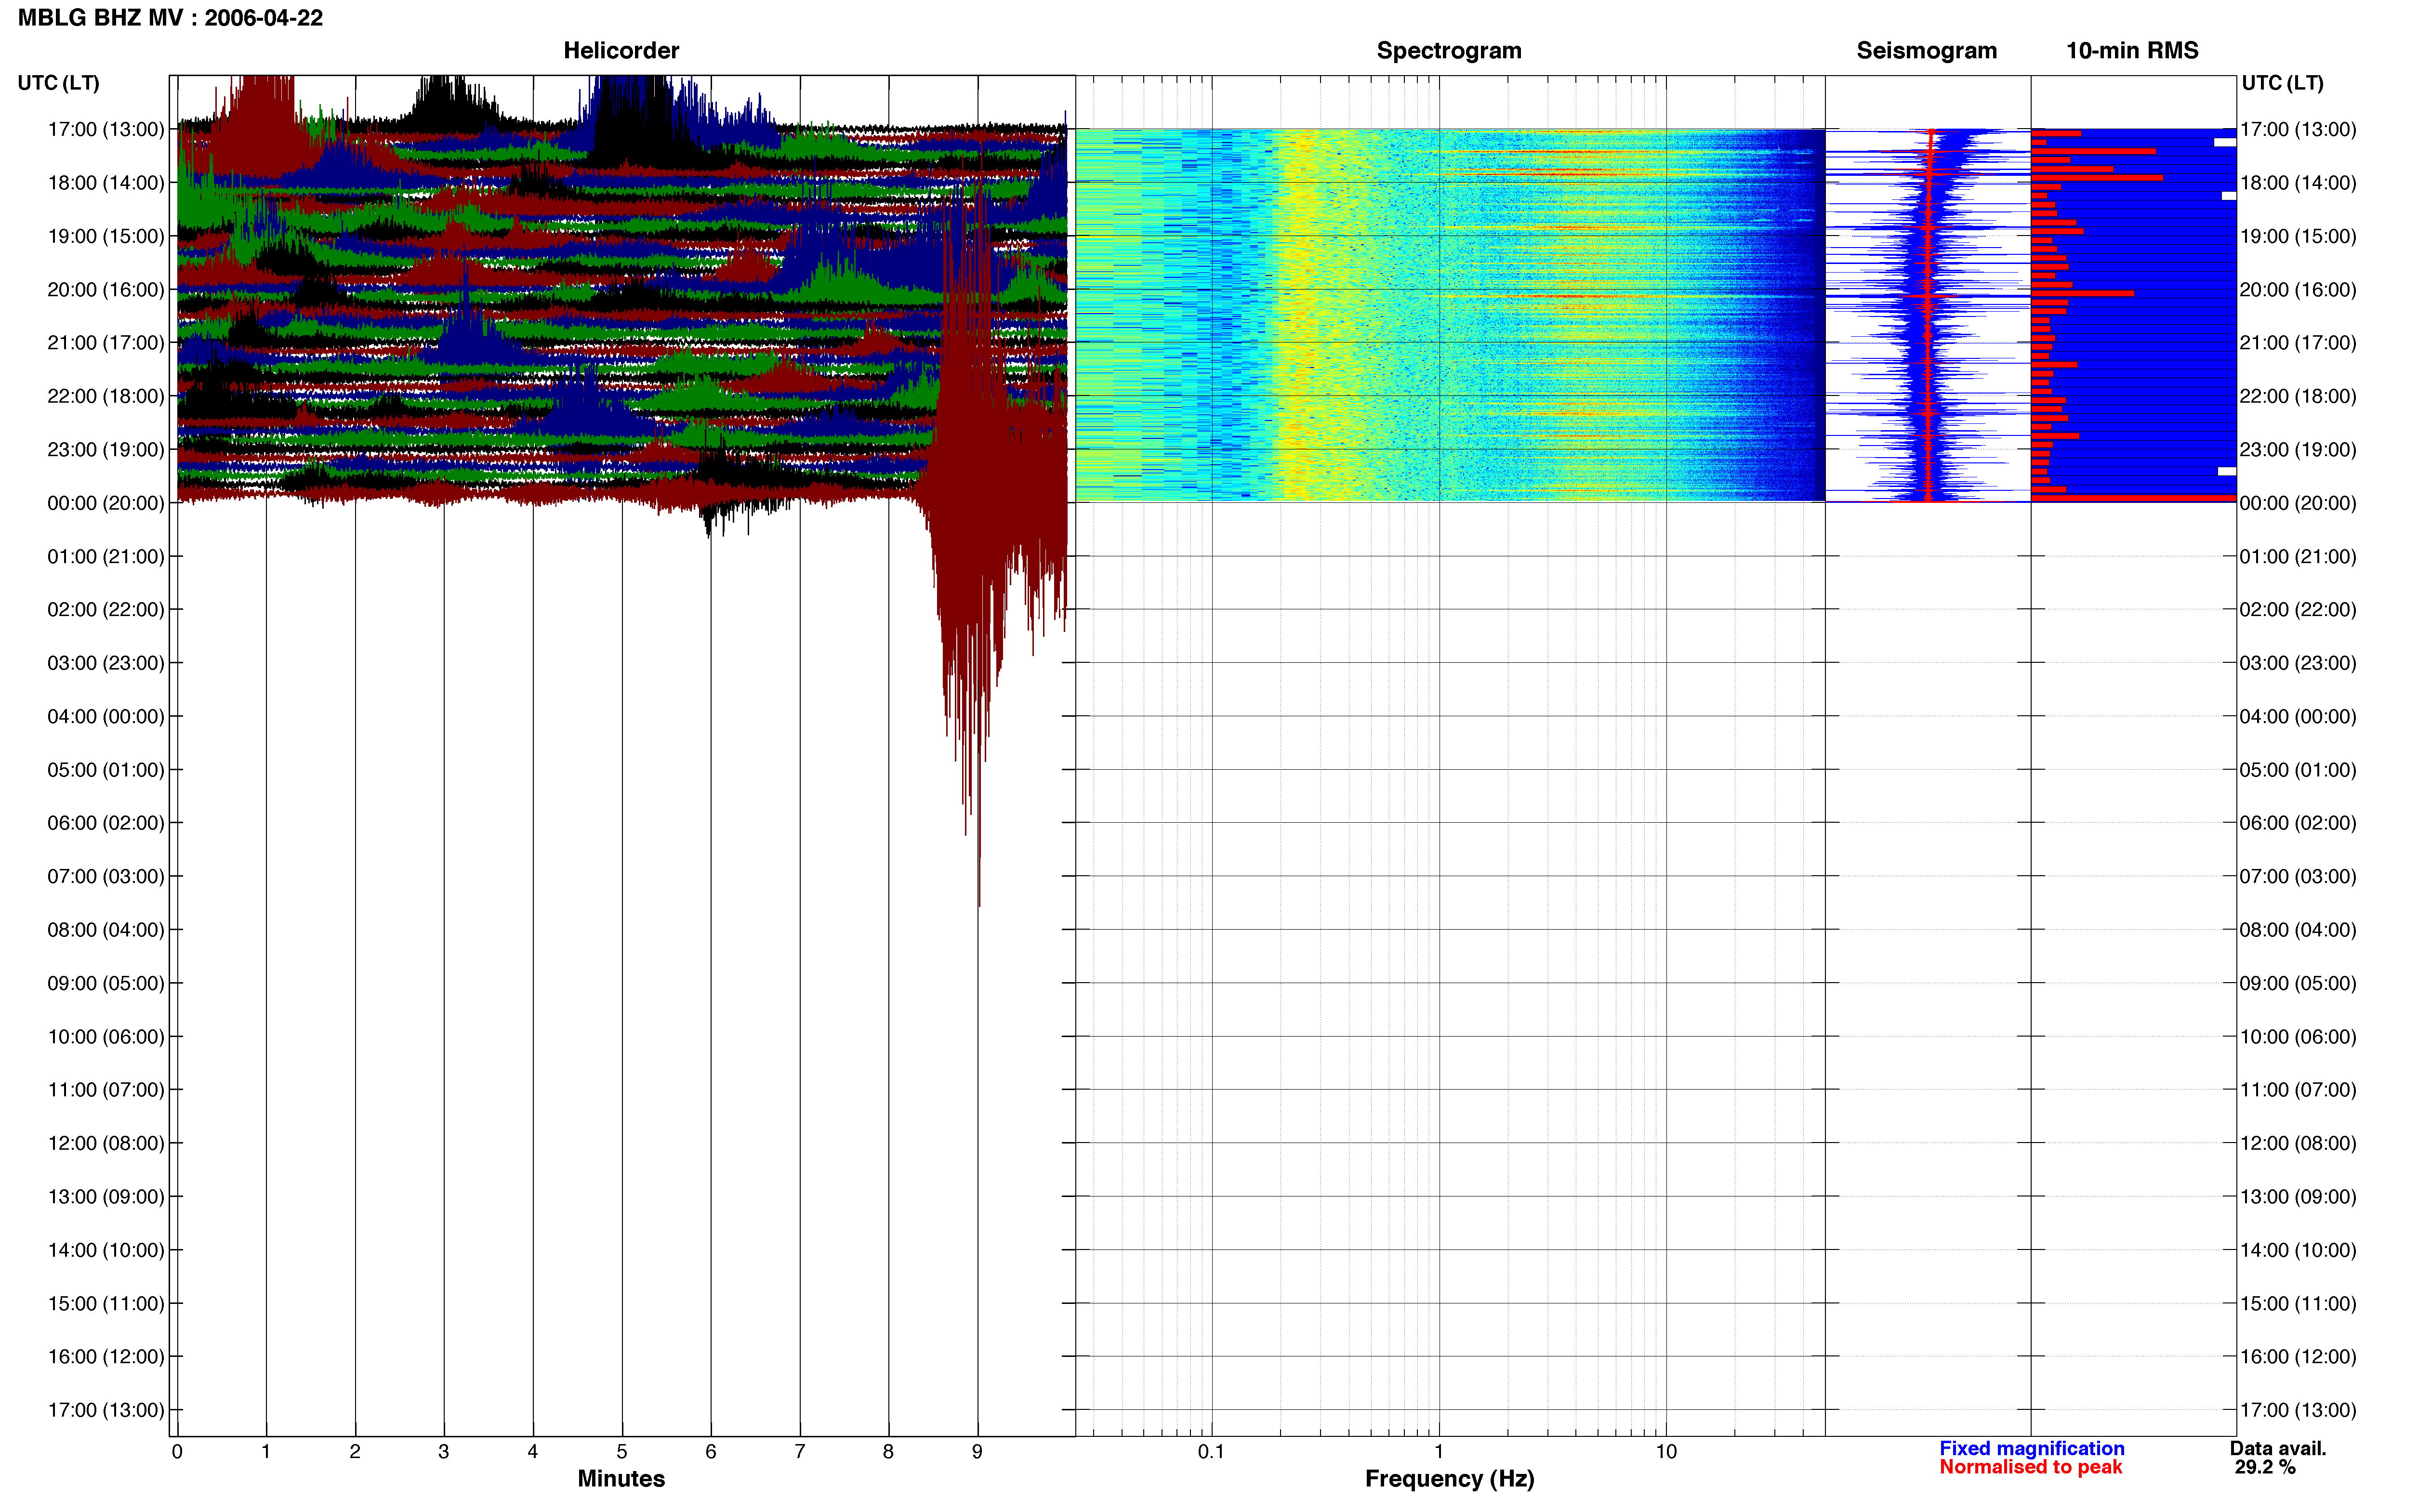Click the '10-min RMS' panel title

tap(2132, 50)
